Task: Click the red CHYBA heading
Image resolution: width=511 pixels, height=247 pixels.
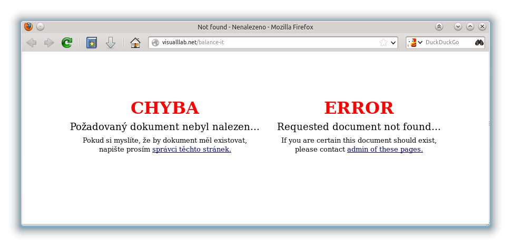Action: (165, 108)
